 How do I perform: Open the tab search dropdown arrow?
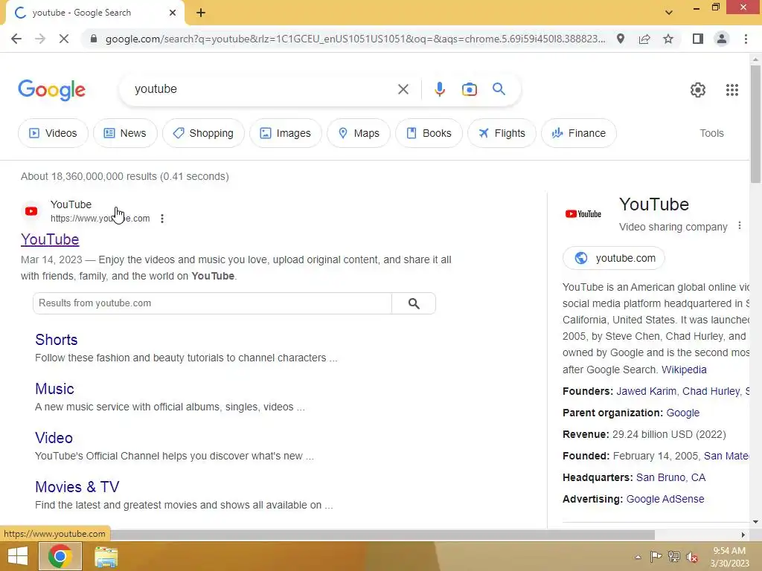[669, 13]
